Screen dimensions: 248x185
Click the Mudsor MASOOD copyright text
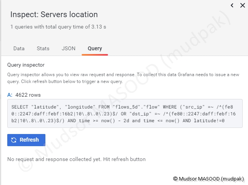208,178
